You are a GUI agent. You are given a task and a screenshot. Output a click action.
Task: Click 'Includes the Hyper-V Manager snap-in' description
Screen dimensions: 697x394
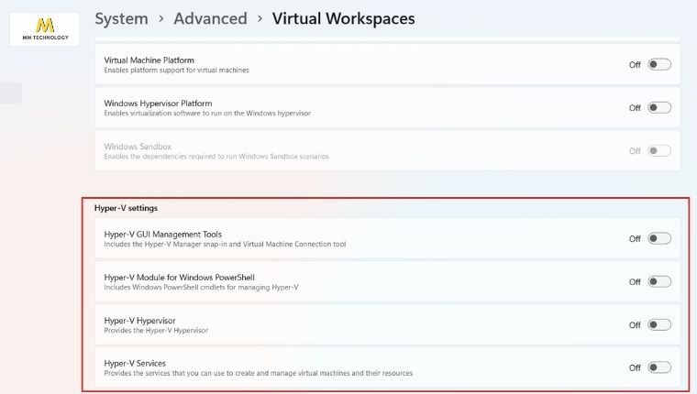point(225,245)
